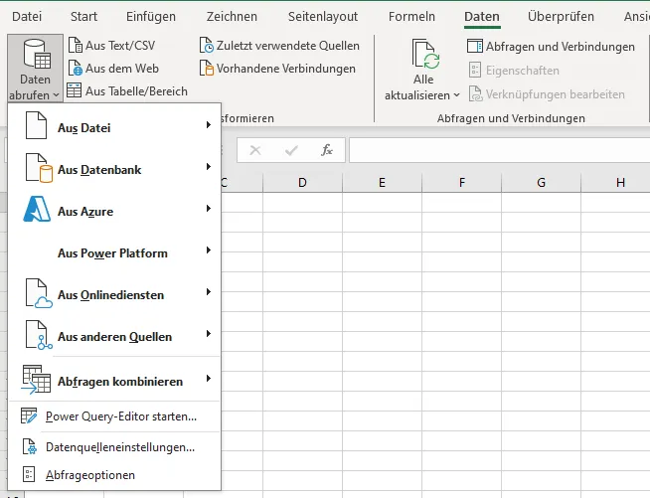The height and width of the screenshot is (498, 650).
Task: Expand the Abfragen kombinieren submenu arrow
Action: (209, 378)
